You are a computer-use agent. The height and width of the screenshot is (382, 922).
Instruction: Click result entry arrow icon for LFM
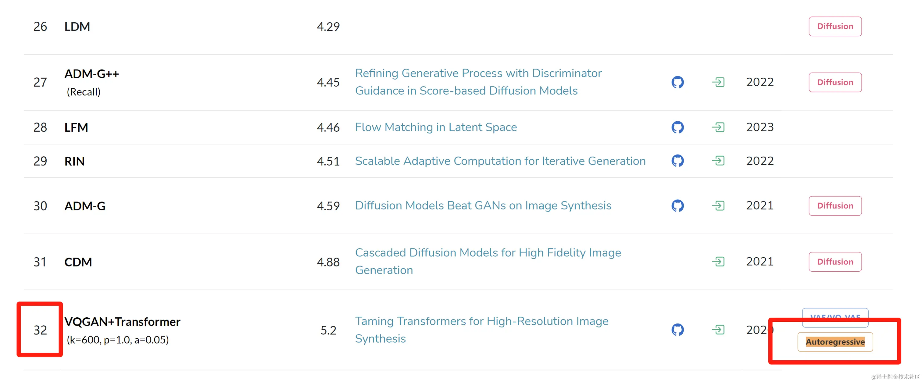pos(718,127)
